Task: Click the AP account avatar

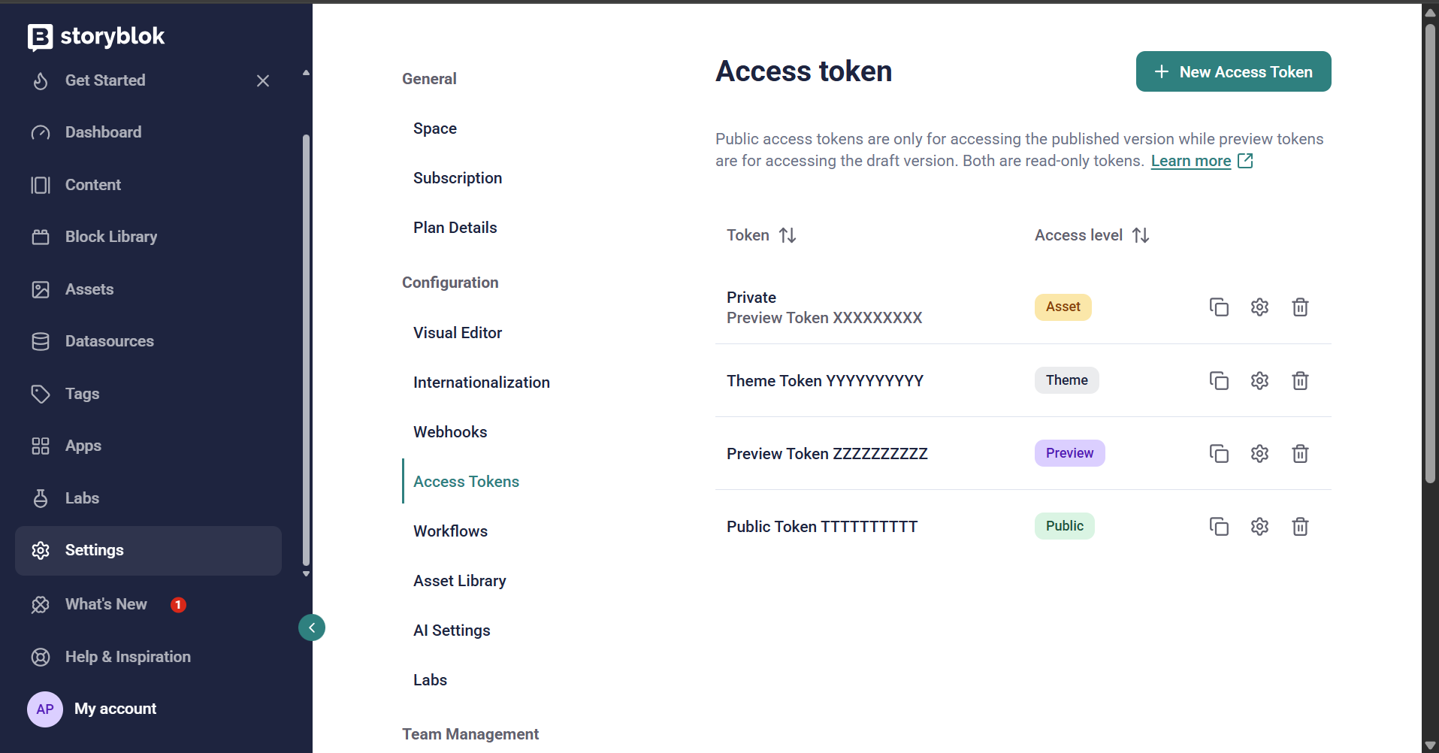Action: point(45,709)
